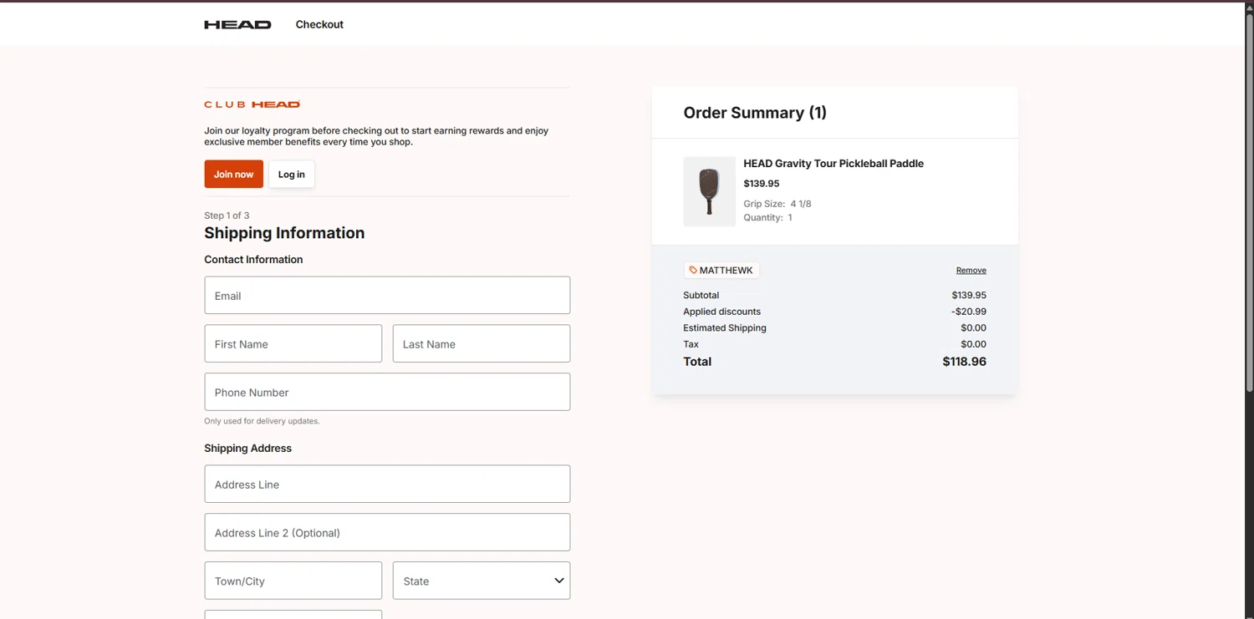Click the -$20.99 applied discounts value
This screenshot has height=619, width=1254.
pyautogui.click(x=968, y=312)
